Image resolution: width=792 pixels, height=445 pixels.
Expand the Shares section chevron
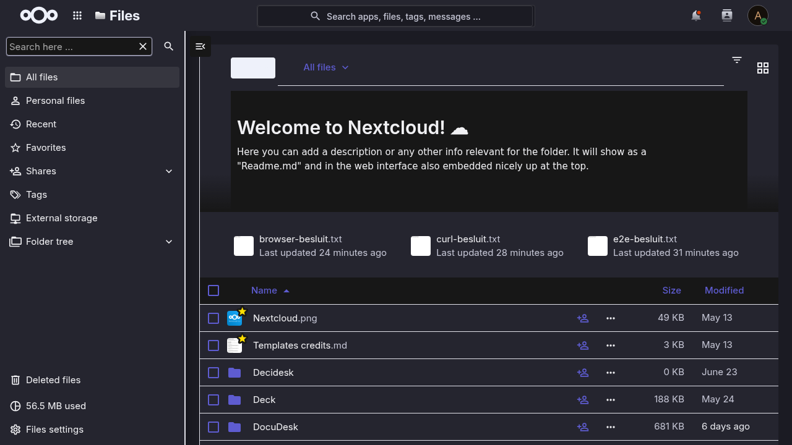point(169,171)
